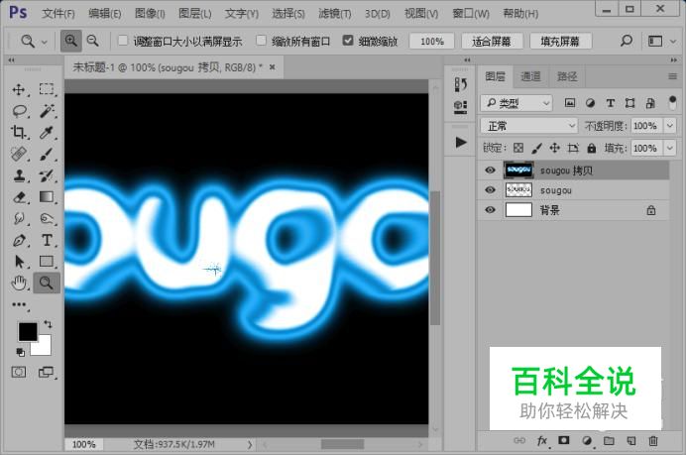Select the Horizontal Type tool
Viewport: 686px width, 455px height.
click(47, 240)
